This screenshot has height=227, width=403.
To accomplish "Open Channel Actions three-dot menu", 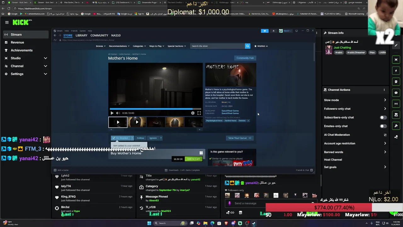I will coord(384,90).
